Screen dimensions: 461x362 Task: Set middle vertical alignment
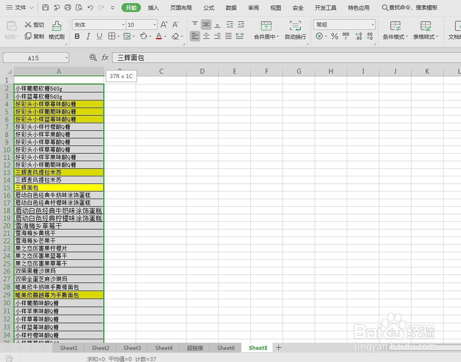(x=206, y=24)
